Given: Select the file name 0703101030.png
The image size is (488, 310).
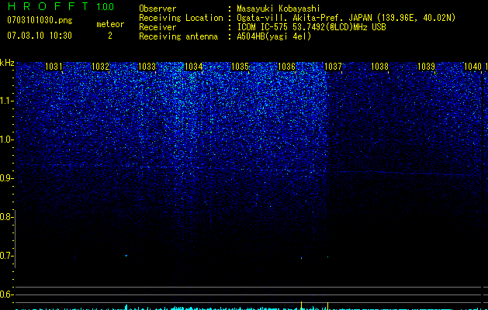Looking at the screenshot, I should [x=40, y=20].
